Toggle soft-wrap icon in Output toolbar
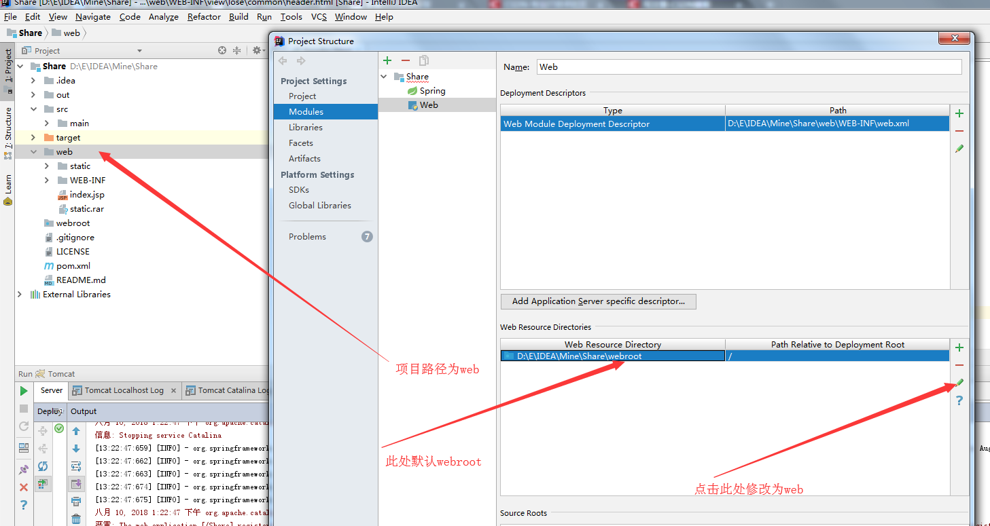Screen dimensions: 990x526 tap(76, 466)
